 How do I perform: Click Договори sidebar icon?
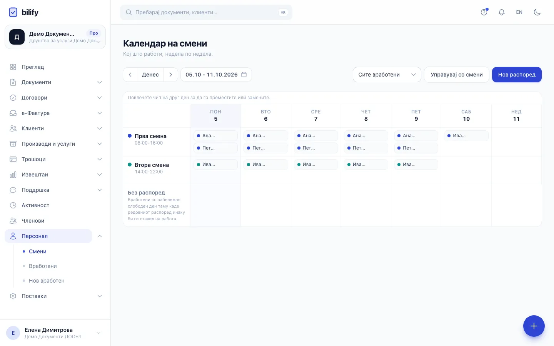13,98
